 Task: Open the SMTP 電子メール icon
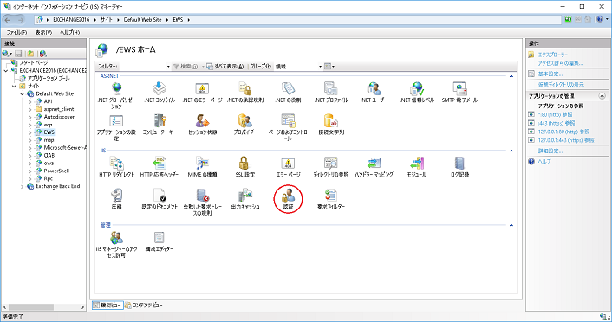[x=459, y=92]
